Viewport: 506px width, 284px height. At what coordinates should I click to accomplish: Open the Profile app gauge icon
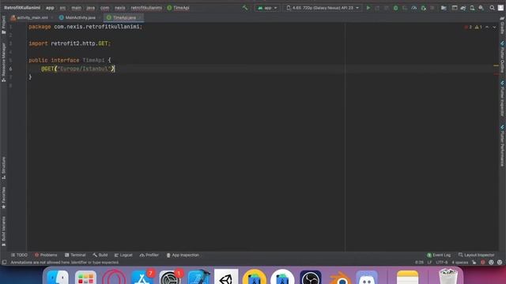pyautogui.click(x=414, y=8)
